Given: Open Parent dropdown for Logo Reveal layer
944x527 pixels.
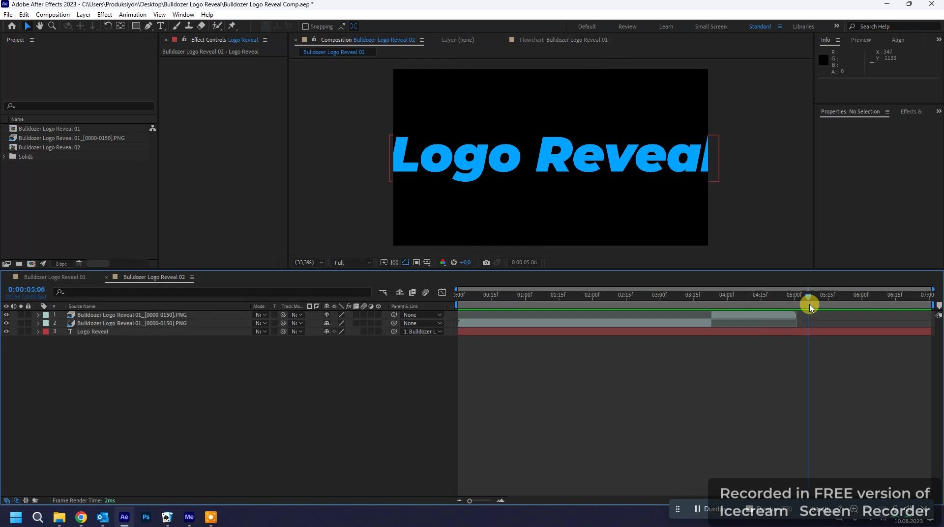Looking at the screenshot, I should [422, 332].
